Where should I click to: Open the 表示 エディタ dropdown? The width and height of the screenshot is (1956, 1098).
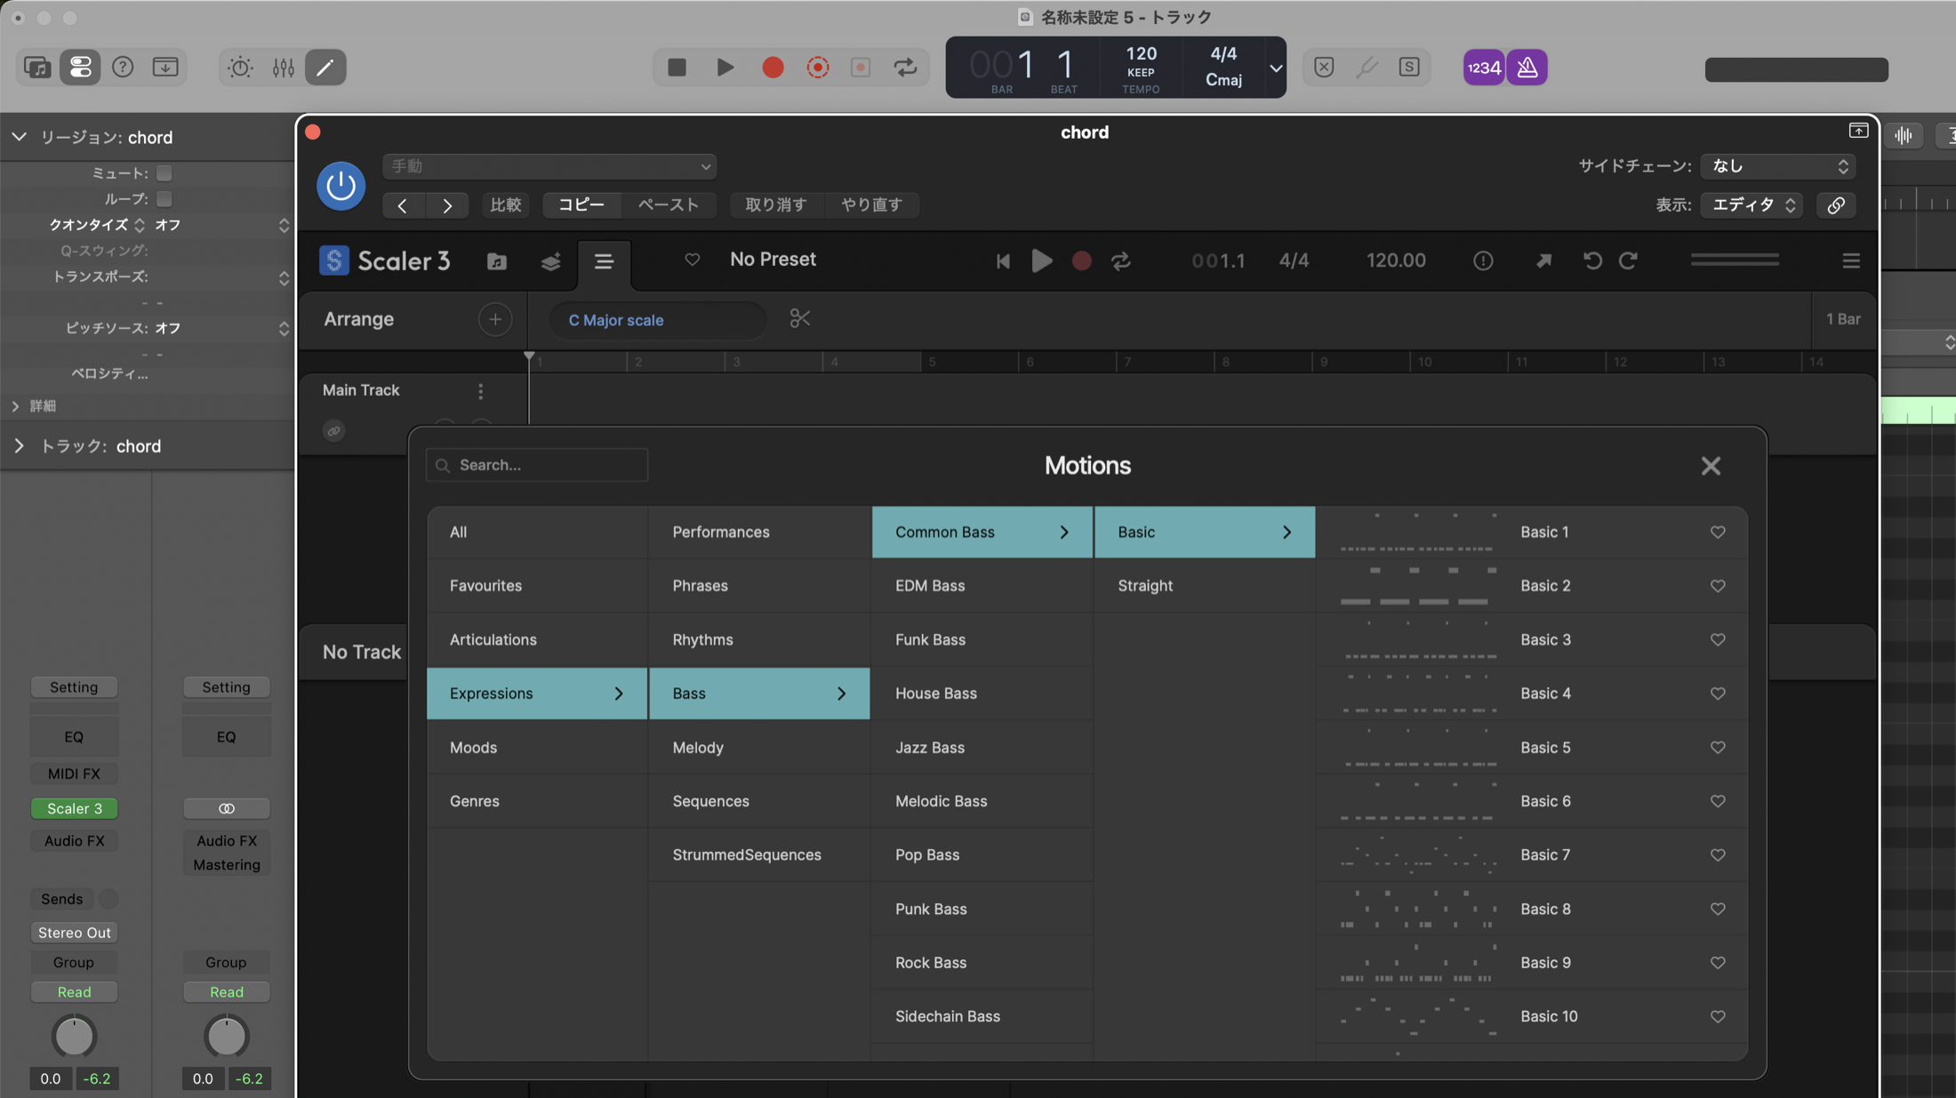coord(1752,205)
